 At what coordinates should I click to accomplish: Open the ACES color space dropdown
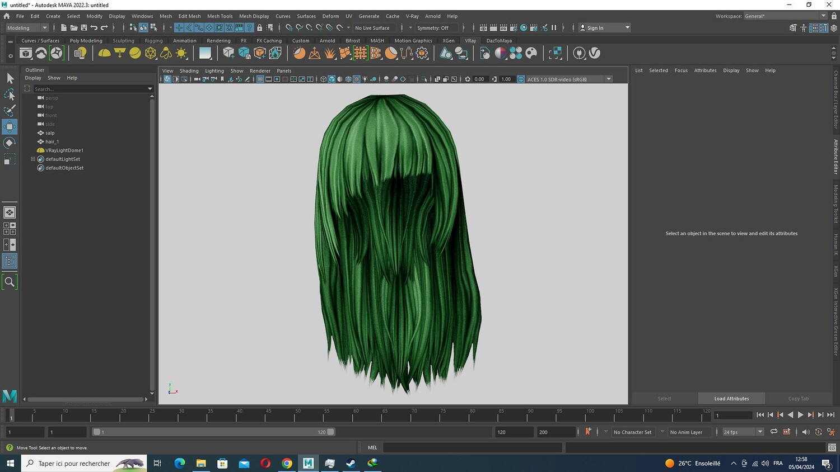[x=608, y=79]
